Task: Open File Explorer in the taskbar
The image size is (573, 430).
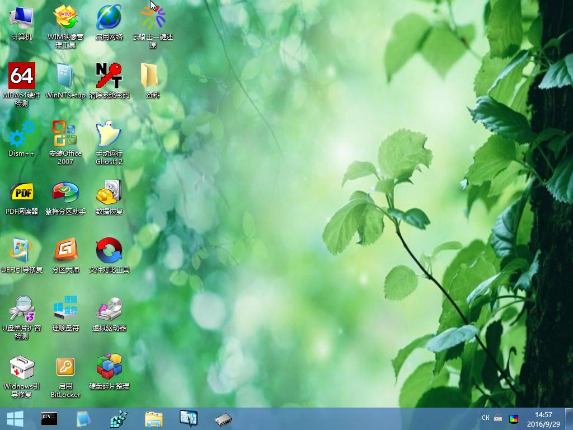Action: [153, 419]
